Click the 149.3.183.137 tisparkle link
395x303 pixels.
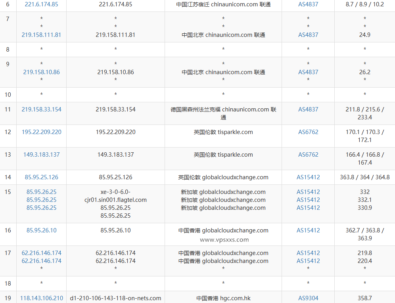pos(41,154)
